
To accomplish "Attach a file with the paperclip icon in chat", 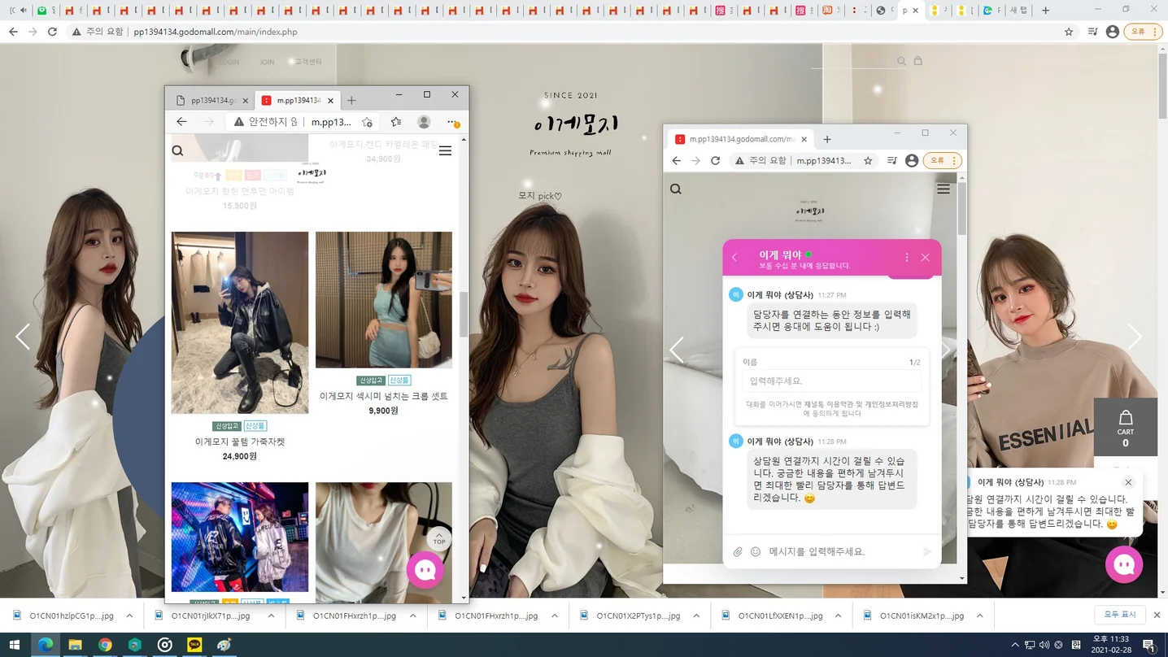I will tap(738, 551).
